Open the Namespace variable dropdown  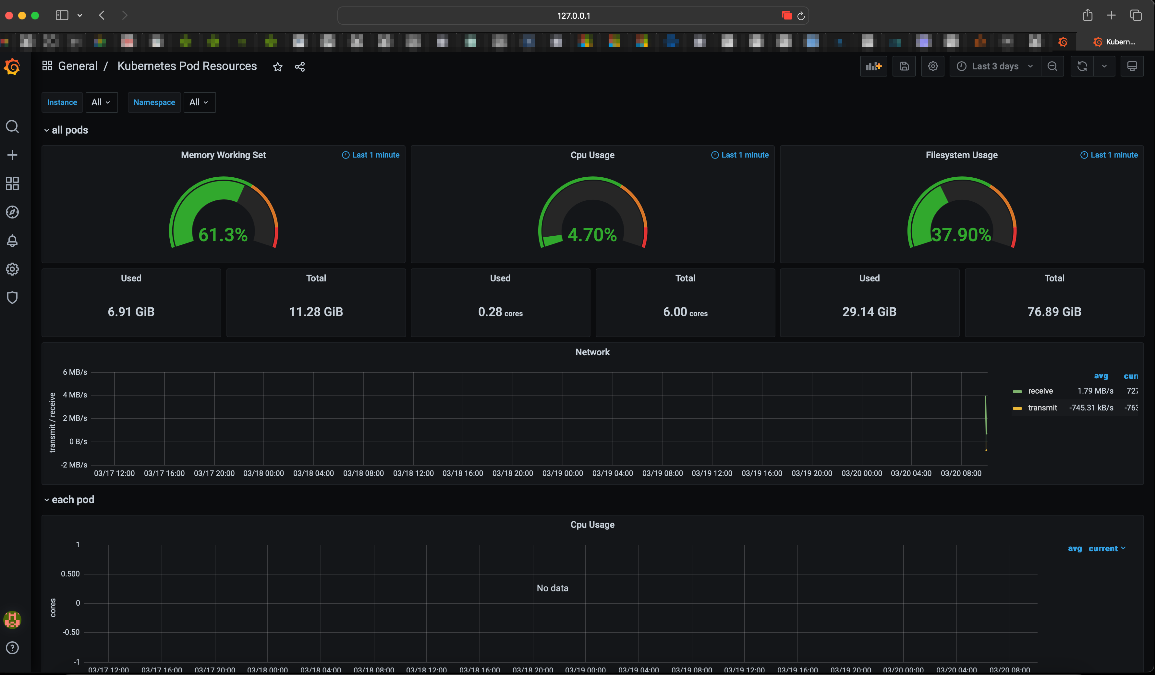point(199,102)
